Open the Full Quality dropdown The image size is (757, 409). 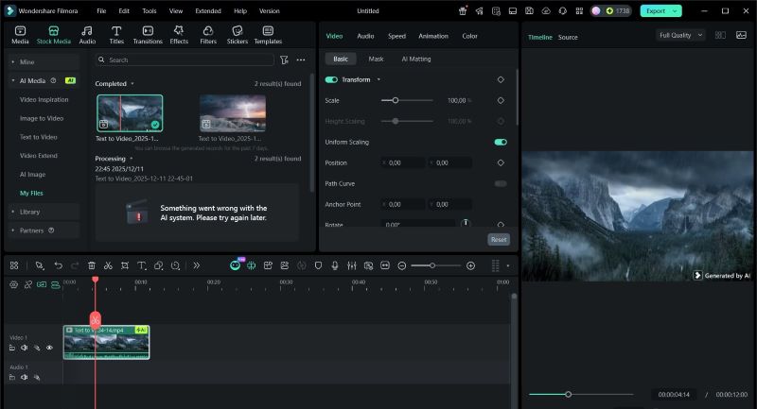680,35
